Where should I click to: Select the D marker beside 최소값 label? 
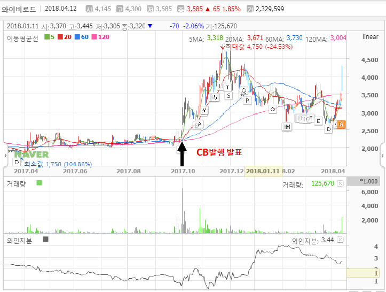(17, 162)
